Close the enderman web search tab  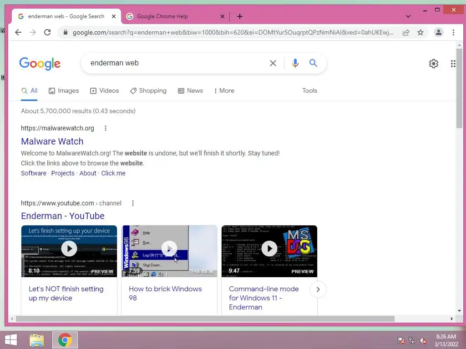pos(113,16)
